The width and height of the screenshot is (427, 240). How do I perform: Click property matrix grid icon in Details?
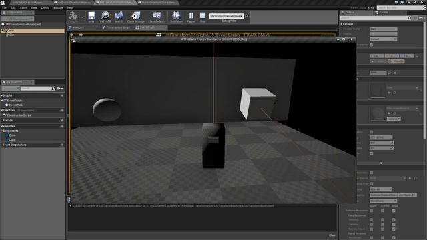pyautogui.click(x=415, y=18)
